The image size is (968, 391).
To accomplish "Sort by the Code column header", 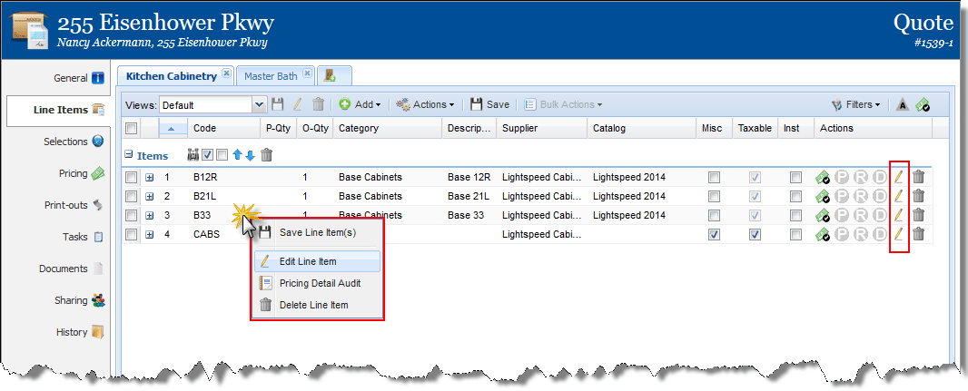I will (223, 128).
